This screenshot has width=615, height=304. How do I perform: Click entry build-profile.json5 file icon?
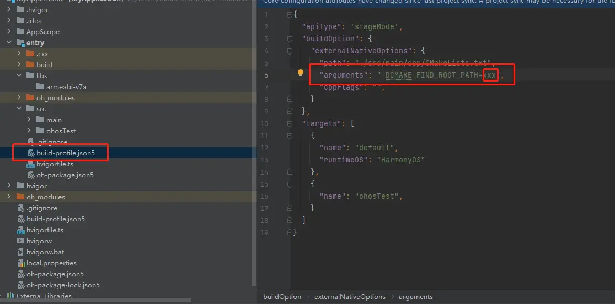pos(30,153)
